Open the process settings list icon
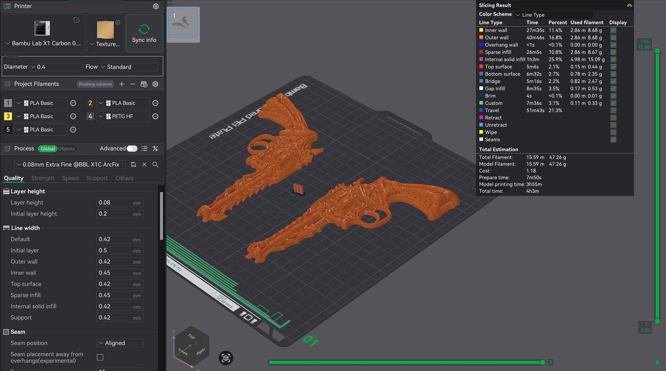 [x=144, y=148]
